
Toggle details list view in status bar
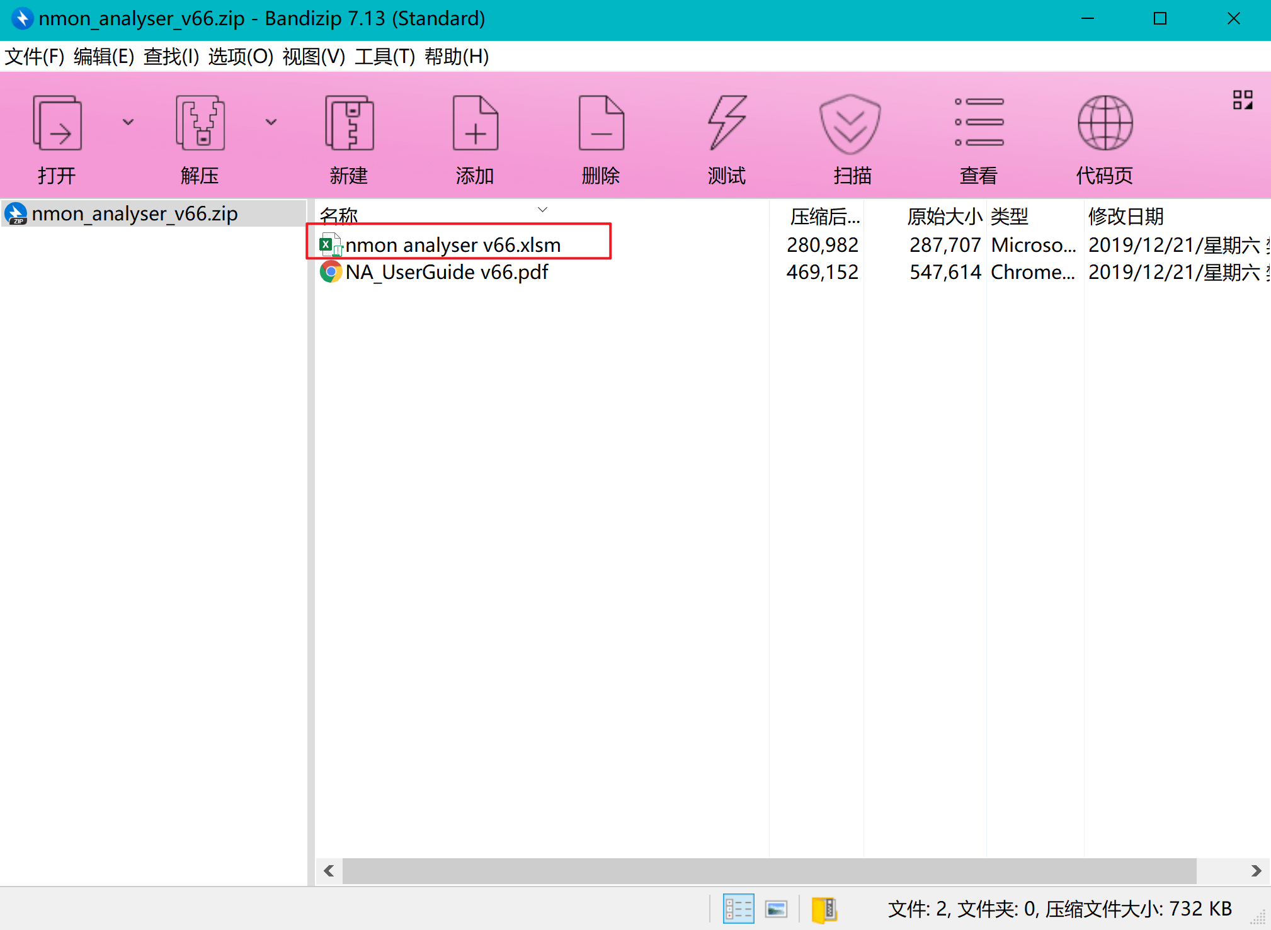[x=738, y=909]
